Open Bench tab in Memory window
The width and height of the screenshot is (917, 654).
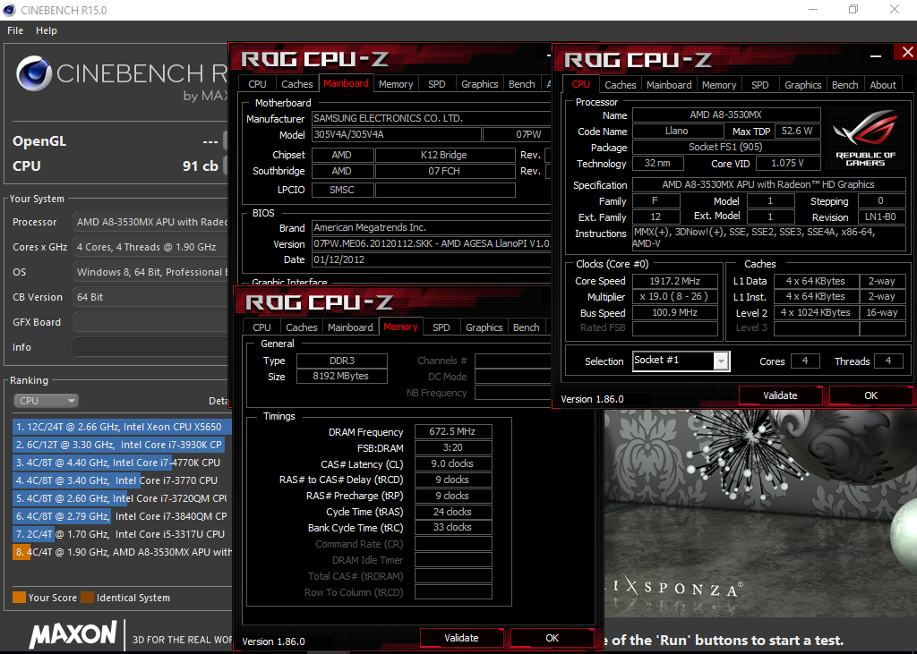click(527, 327)
